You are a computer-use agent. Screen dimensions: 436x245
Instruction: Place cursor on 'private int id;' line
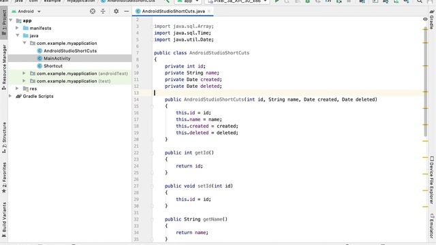click(185, 66)
